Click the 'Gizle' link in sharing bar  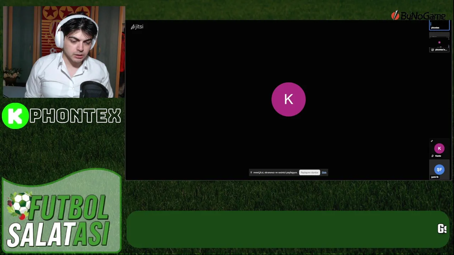click(324, 172)
